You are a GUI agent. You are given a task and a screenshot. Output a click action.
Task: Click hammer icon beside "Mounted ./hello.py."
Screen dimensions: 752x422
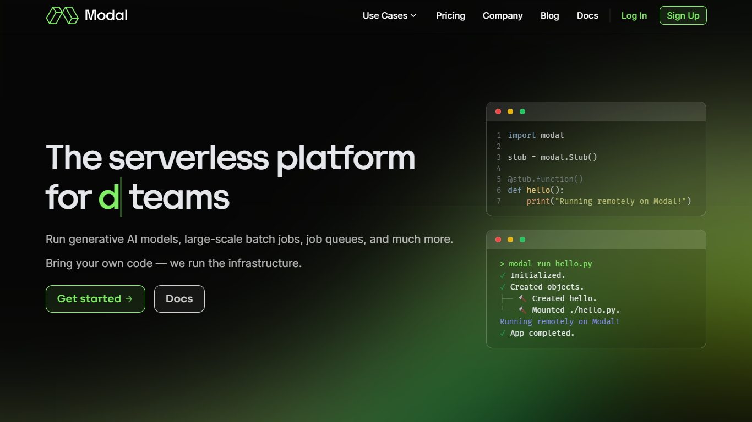pos(522,310)
